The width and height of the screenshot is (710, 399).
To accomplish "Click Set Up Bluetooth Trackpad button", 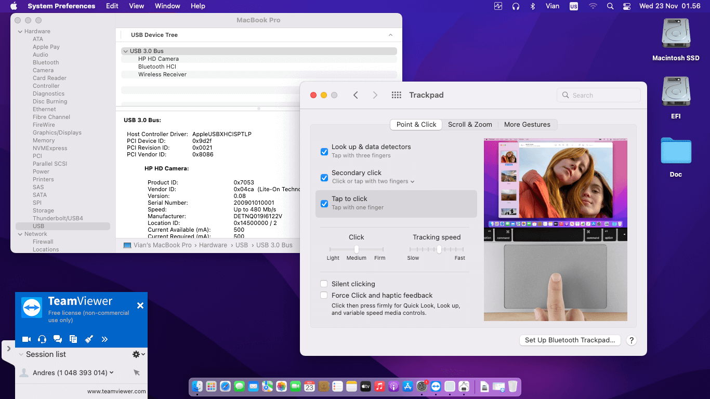I will point(570,340).
